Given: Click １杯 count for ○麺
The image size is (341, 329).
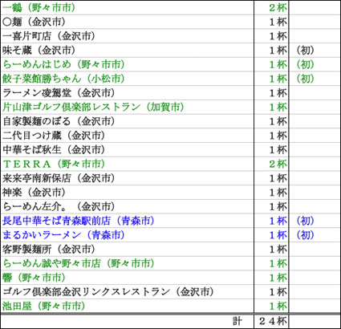Looking at the screenshot, I should (x=278, y=22).
